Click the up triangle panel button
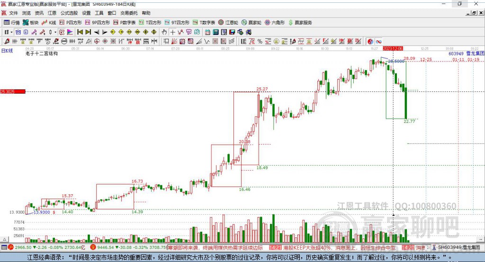The image size is (485, 262). (x=4, y=239)
